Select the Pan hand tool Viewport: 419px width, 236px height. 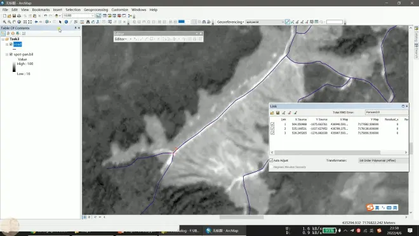[x=14, y=22]
